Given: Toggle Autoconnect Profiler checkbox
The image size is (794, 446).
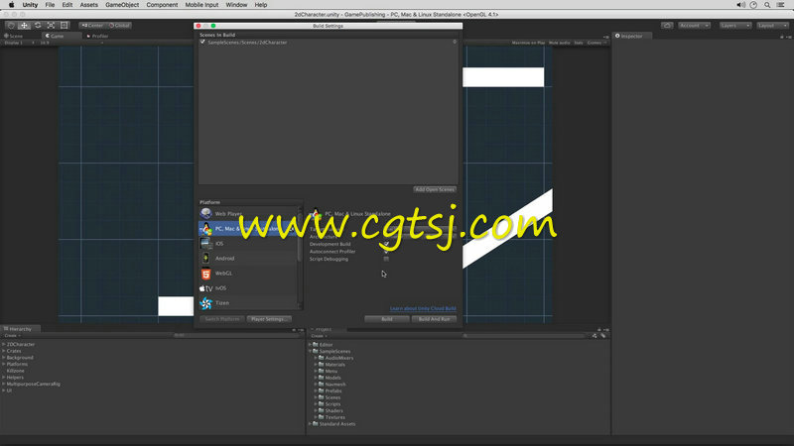Looking at the screenshot, I should (386, 252).
